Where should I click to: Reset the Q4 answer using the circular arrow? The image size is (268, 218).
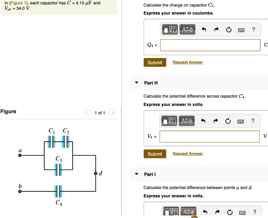point(228,30)
